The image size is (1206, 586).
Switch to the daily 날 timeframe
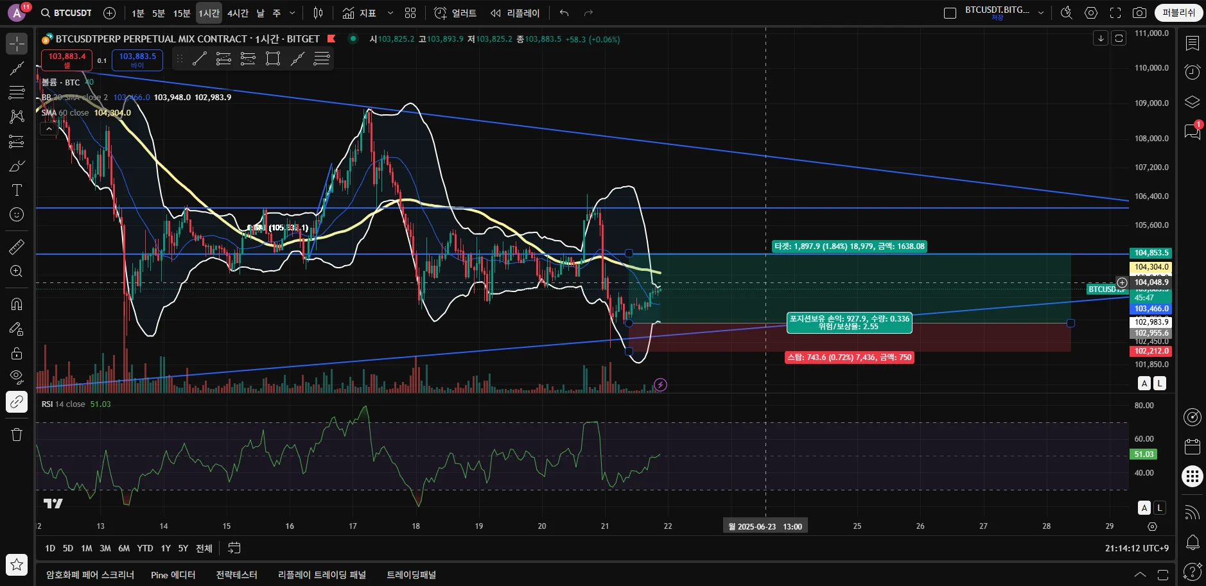[260, 13]
